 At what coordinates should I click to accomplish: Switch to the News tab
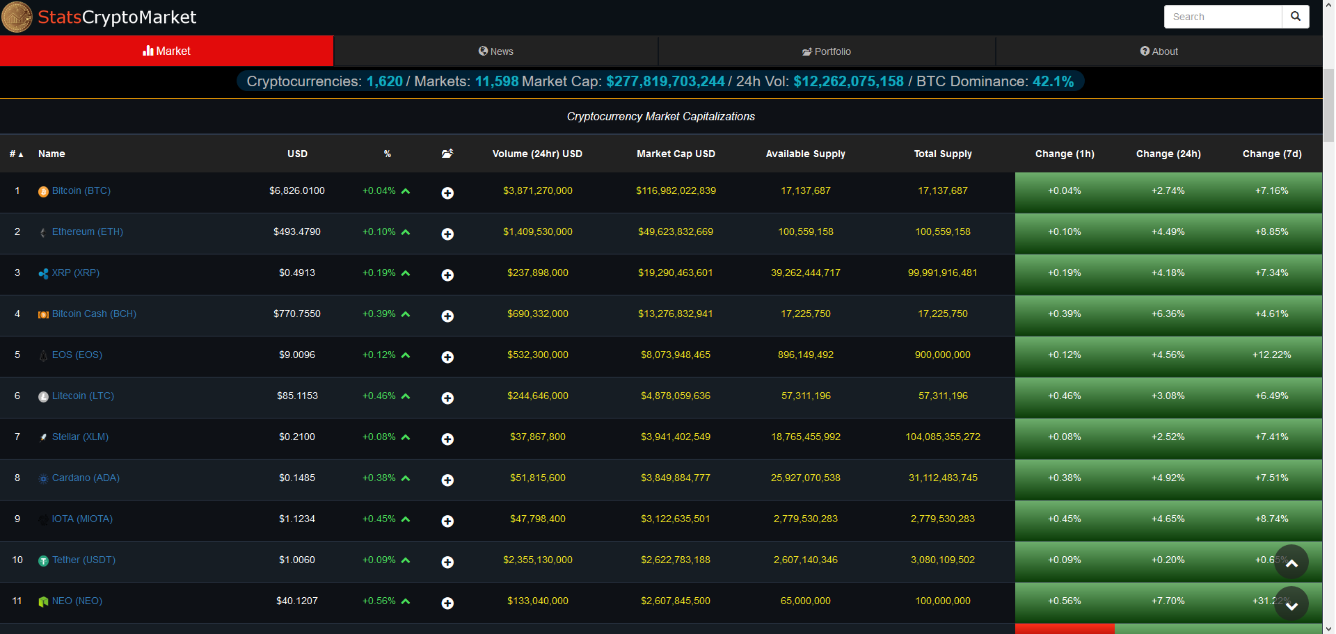coord(496,51)
